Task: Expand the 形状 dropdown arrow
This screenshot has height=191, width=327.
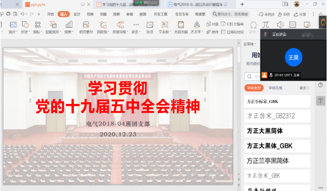Action: [29, 32]
